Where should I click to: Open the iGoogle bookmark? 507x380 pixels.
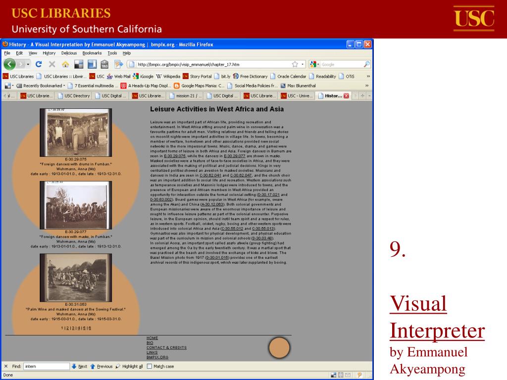tap(143, 76)
